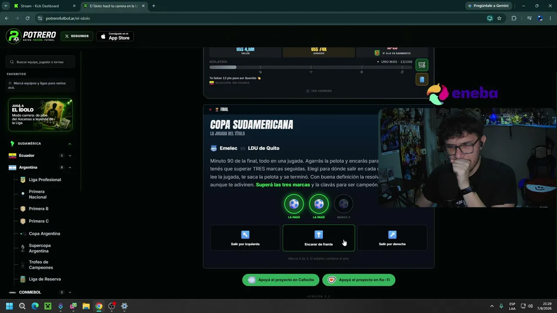This screenshot has width=557, height=313.
Task: Open Chrome three-dot menu
Action: point(551,18)
